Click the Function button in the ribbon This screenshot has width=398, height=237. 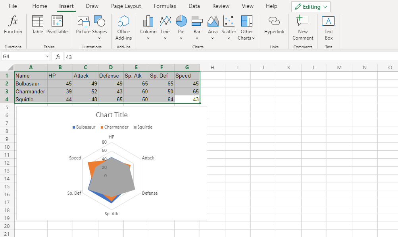coord(13,27)
